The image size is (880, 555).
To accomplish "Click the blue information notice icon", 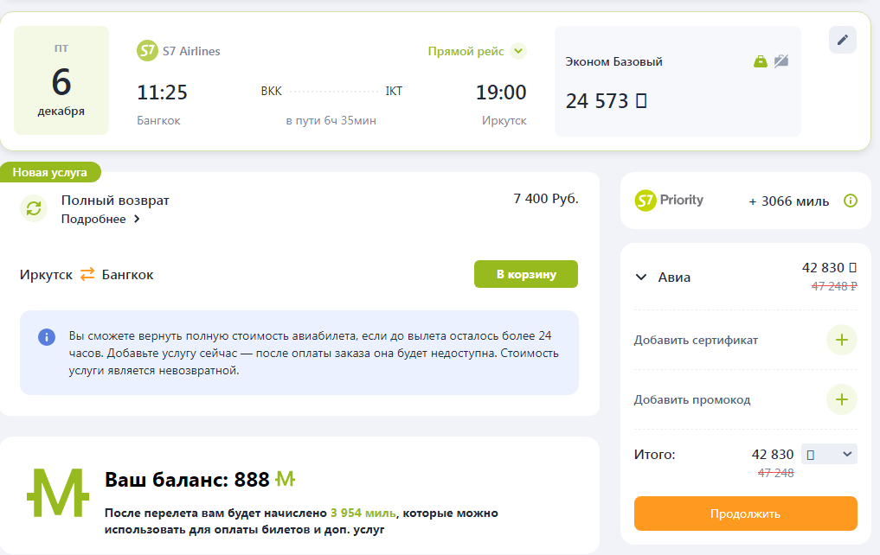I will [x=46, y=337].
